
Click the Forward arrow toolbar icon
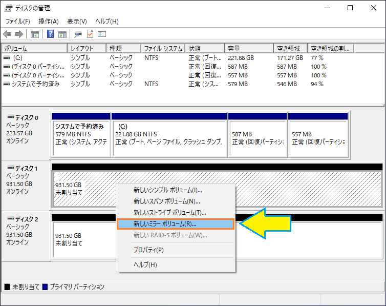(x=19, y=34)
